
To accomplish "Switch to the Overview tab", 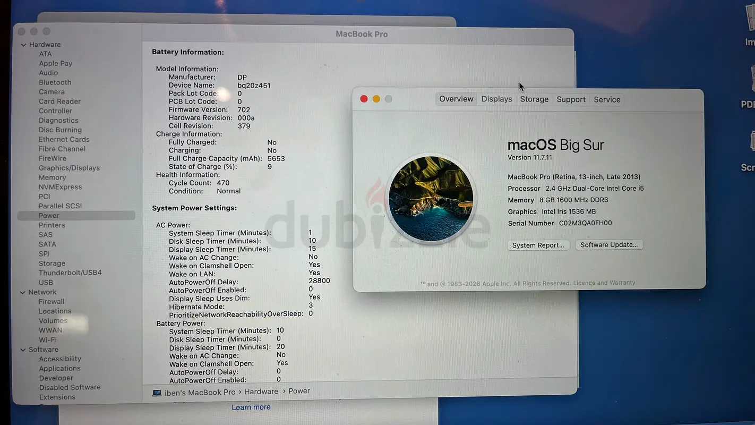I will (x=456, y=99).
